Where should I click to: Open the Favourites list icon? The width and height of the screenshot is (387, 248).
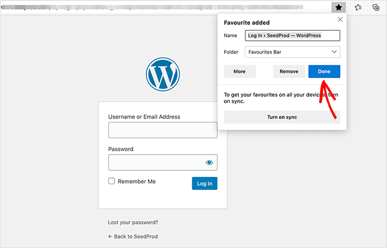pyautogui.click(x=358, y=7)
